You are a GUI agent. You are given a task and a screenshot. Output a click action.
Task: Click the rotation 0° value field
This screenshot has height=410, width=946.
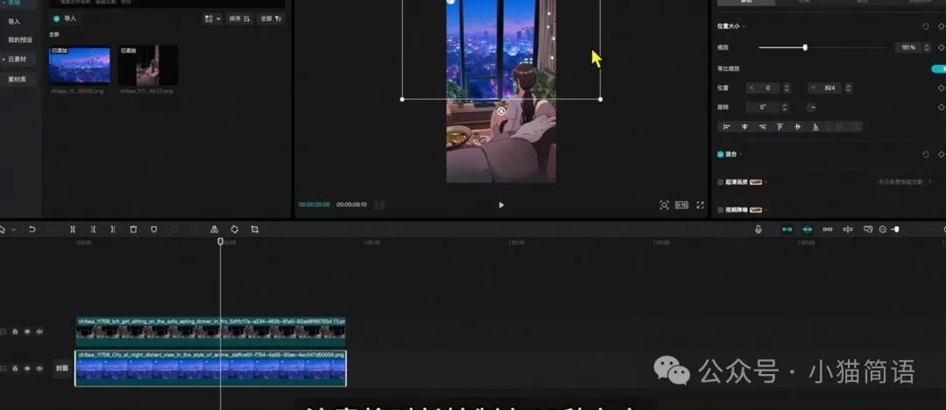(x=763, y=108)
